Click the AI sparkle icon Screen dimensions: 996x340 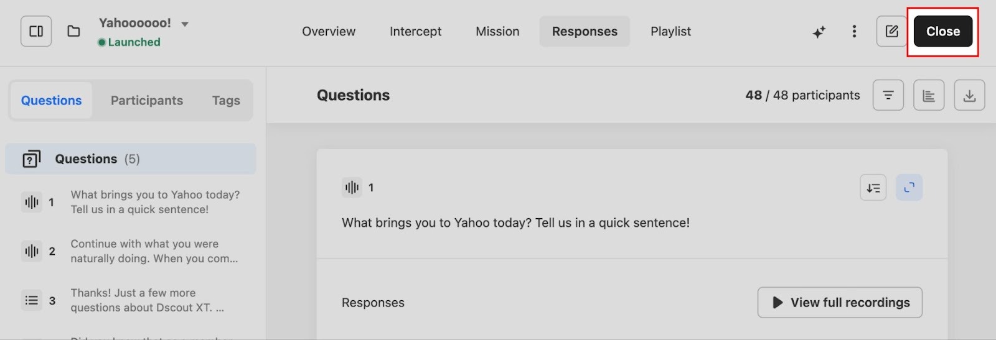[x=819, y=32]
